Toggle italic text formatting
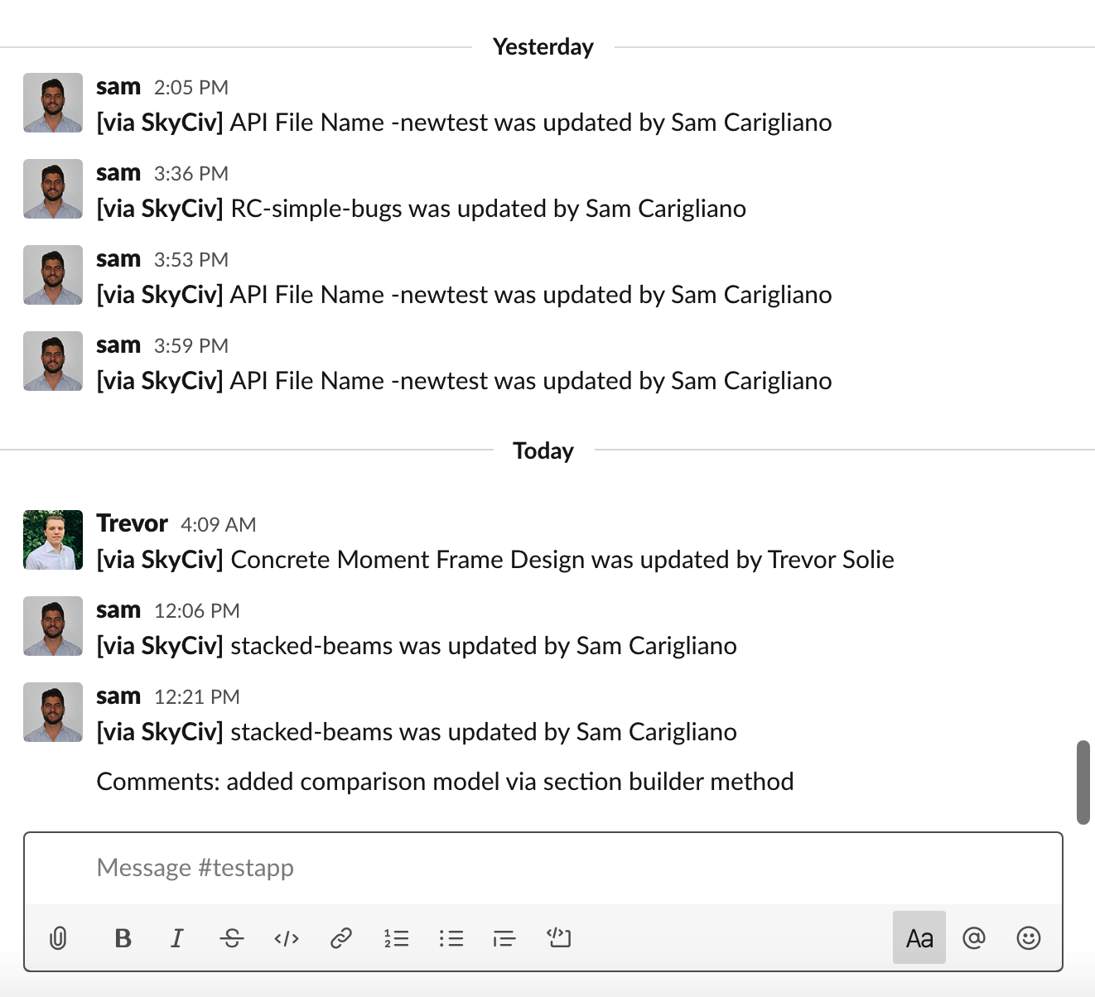 (x=176, y=938)
